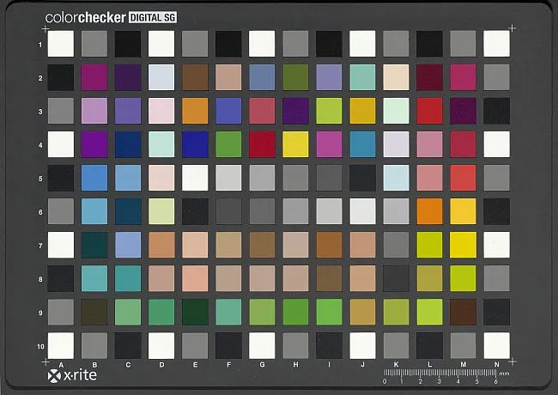Viewport: 558px width, 395px height.
Task: Select the white swatch at A1
Action: click(x=60, y=44)
